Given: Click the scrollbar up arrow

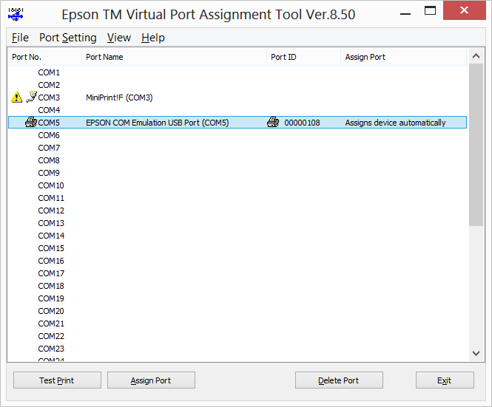Looking at the screenshot, I should pyautogui.click(x=476, y=56).
